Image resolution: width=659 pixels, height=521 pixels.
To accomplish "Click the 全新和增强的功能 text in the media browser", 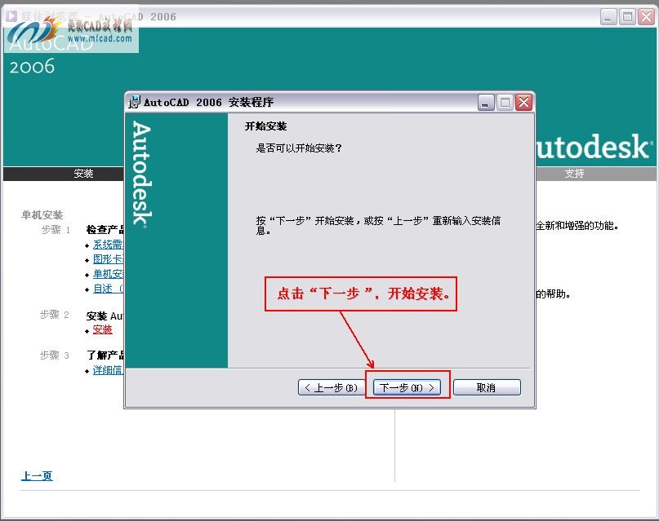I will pos(577,226).
